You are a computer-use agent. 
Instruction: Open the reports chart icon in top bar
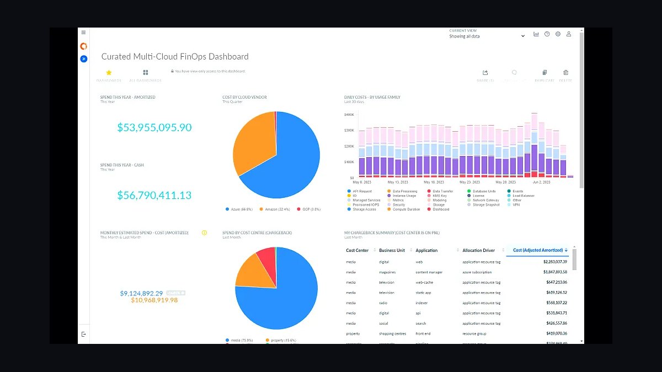[x=536, y=34]
